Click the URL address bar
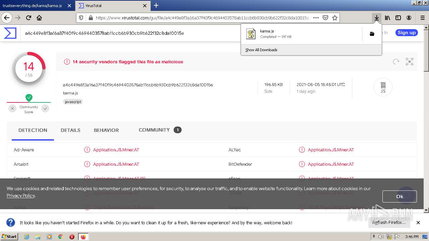Viewport: 429px width, 241px height. 202,18
